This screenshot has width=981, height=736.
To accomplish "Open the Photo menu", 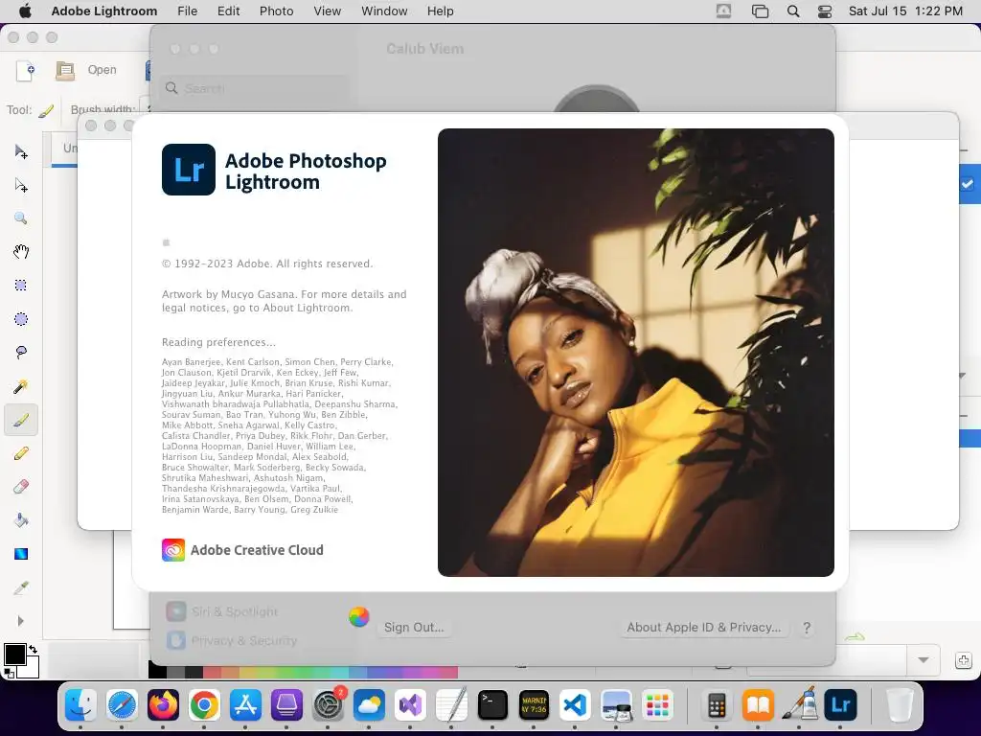I will click(x=276, y=11).
